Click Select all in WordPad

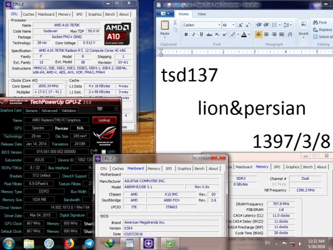tap(323, 37)
